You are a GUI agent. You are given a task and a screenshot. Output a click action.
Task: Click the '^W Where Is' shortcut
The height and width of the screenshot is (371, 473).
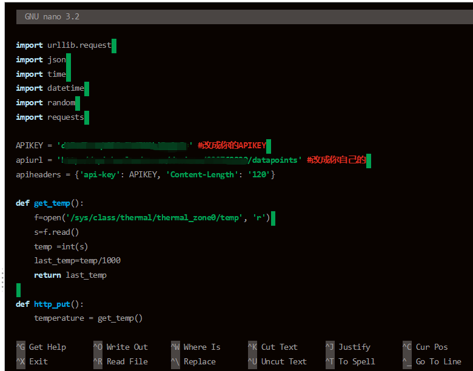coord(196,347)
